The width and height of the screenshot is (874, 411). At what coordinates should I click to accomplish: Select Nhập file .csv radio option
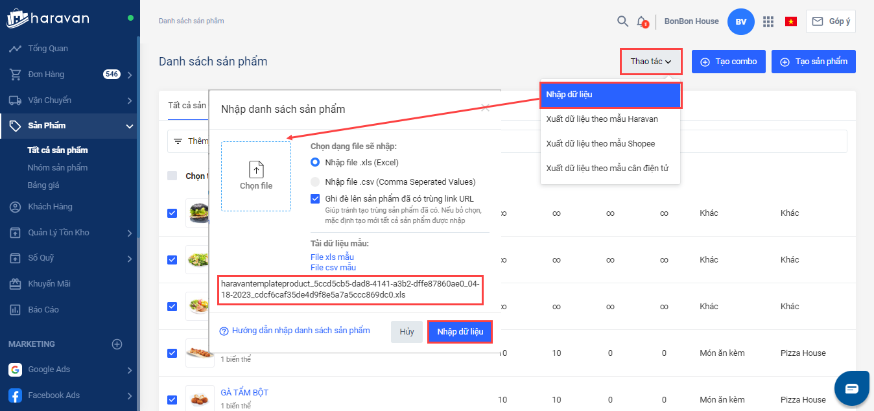click(315, 182)
